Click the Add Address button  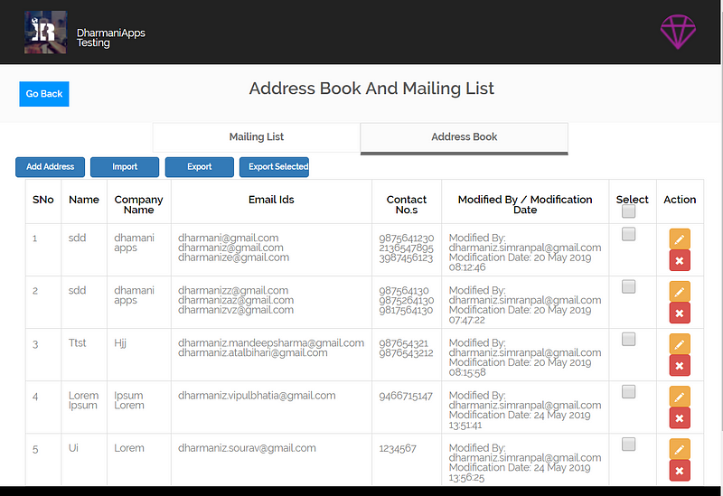click(51, 167)
